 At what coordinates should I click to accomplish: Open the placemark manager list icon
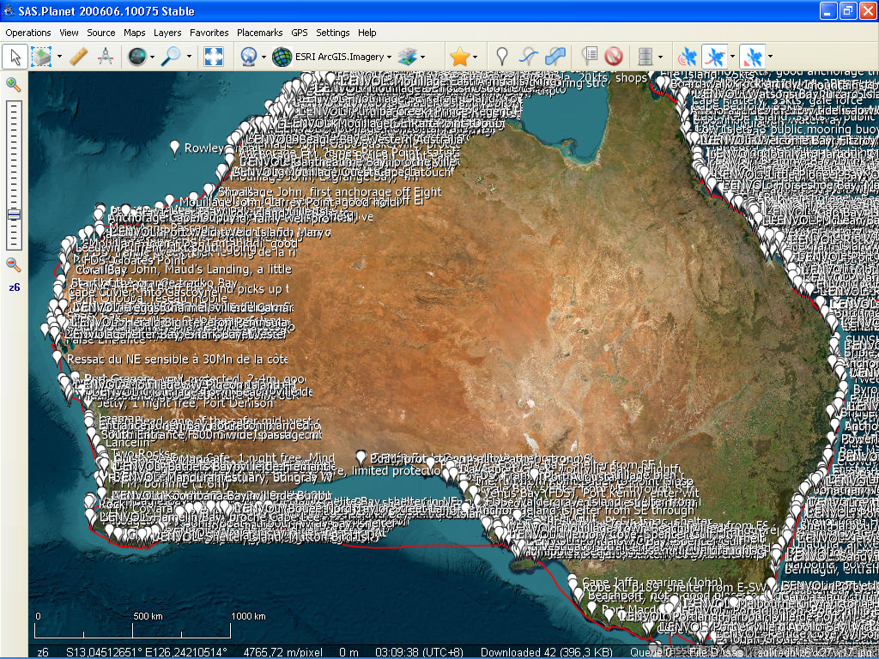tap(589, 57)
